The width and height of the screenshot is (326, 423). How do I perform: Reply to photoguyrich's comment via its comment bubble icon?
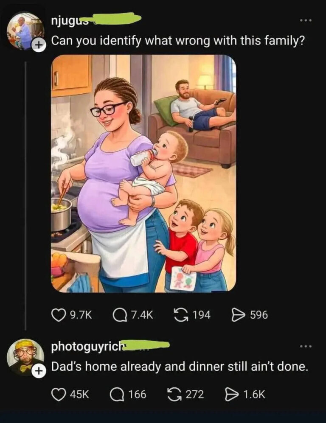(x=116, y=394)
